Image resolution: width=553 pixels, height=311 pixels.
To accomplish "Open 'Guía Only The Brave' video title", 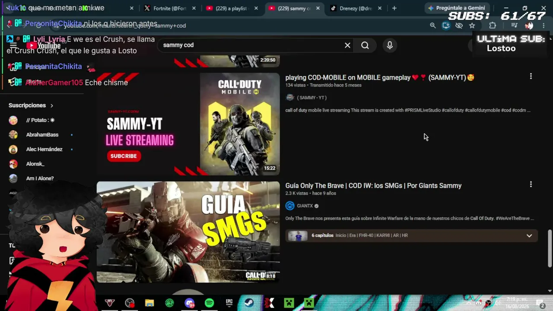I will tap(373, 186).
